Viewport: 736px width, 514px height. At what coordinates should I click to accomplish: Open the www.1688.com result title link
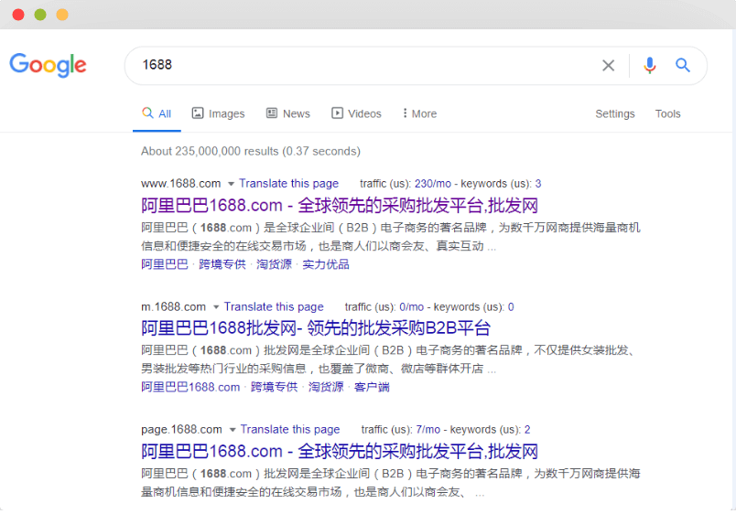(x=340, y=206)
